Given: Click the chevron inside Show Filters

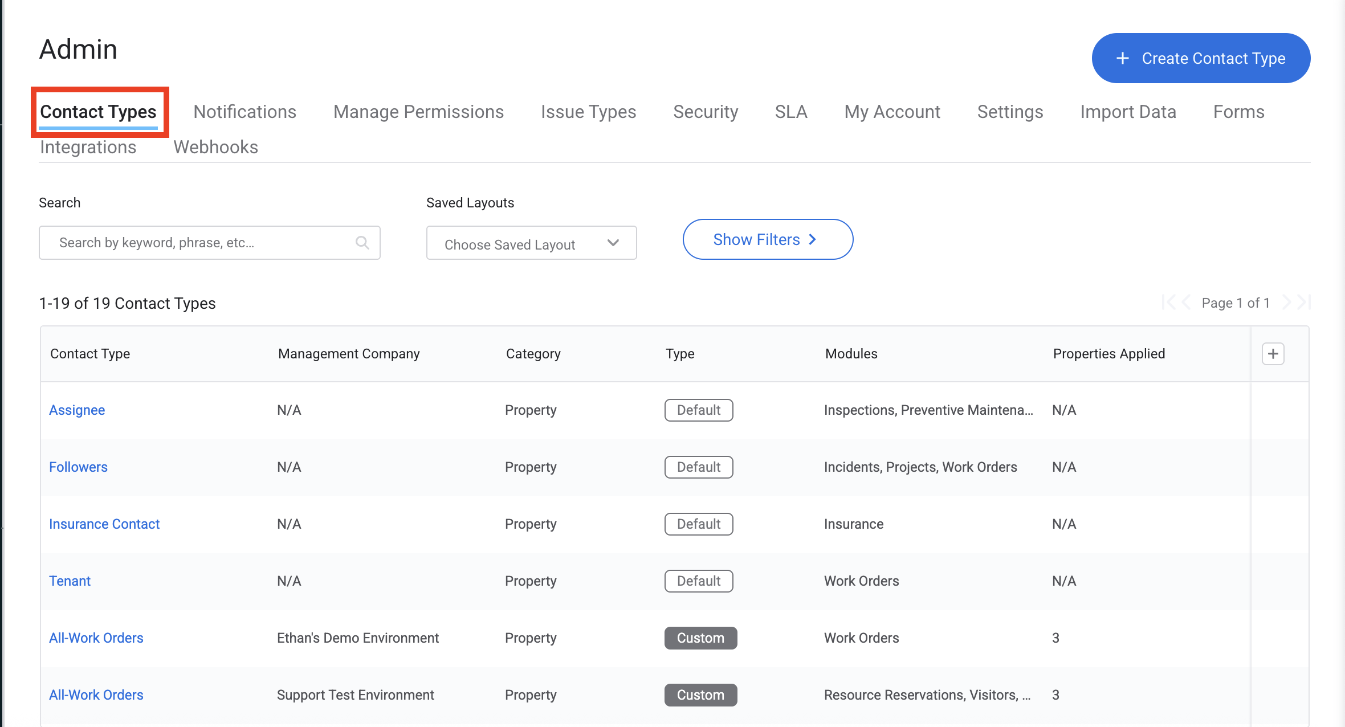Looking at the screenshot, I should click(x=813, y=239).
